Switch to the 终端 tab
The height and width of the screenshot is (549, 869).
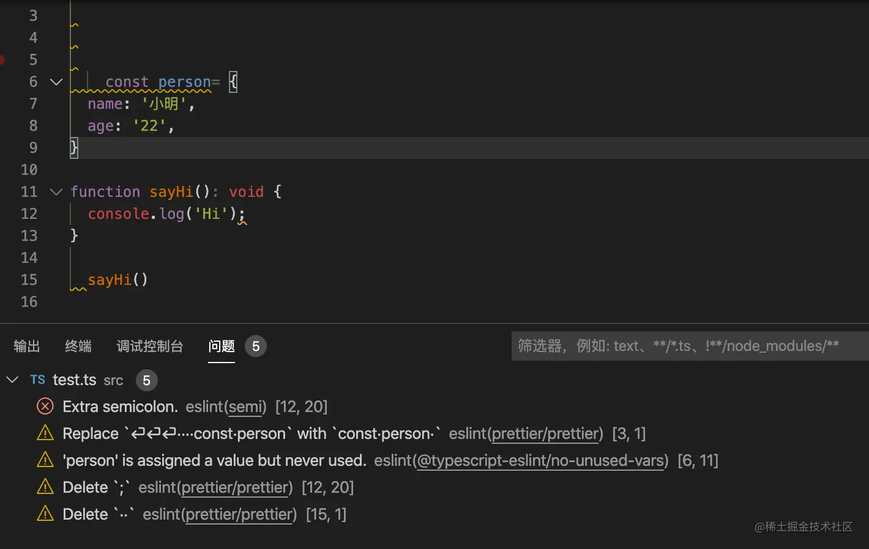pyautogui.click(x=78, y=346)
